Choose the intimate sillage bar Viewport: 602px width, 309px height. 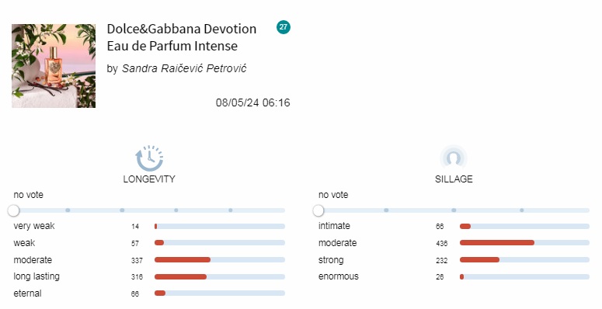524,227
